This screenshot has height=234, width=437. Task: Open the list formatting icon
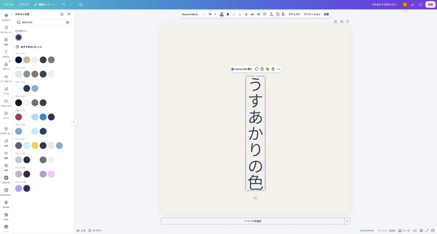[x=265, y=14]
